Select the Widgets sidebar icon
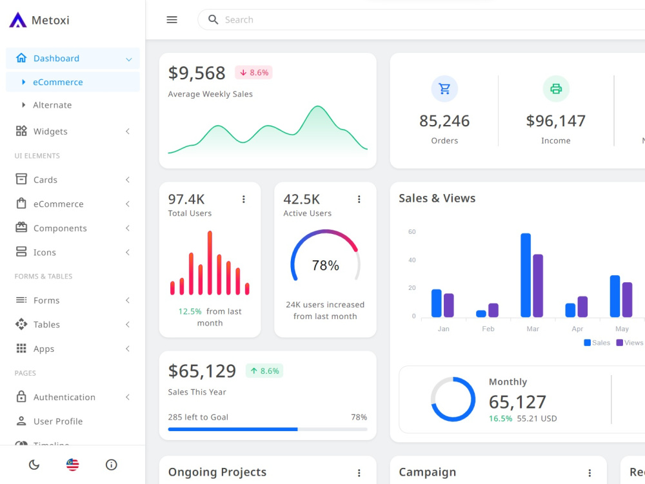The image size is (645, 484). coord(20,131)
